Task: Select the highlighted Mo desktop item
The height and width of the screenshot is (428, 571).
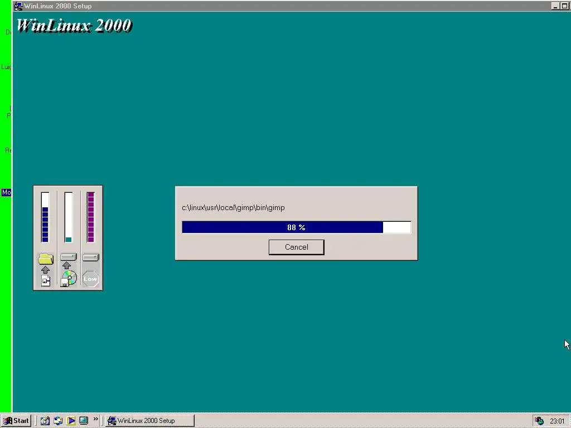Action: [6, 192]
